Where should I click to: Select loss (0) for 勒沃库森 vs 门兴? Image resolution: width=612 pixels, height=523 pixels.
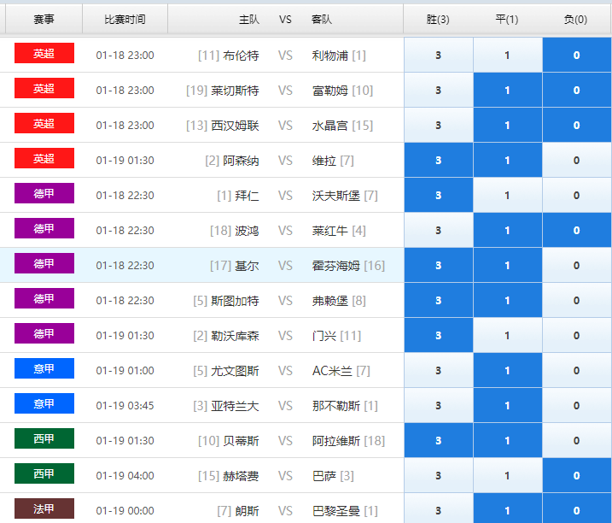tap(576, 335)
